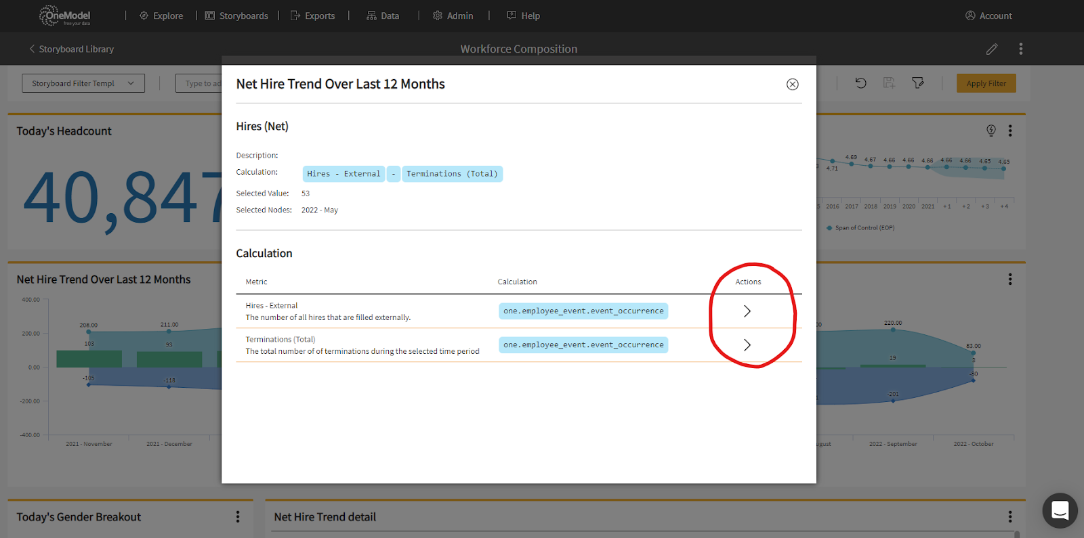Click the Type to add filter field
This screenshot has width=1084, height=538.
(x=201, y=83)
